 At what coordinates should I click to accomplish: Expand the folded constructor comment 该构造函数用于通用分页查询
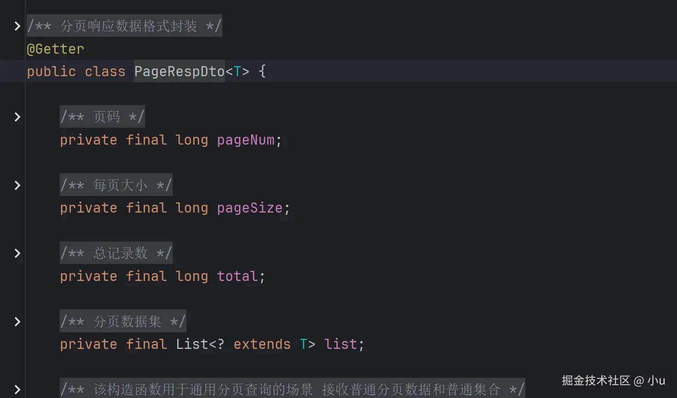click(17, 390)
